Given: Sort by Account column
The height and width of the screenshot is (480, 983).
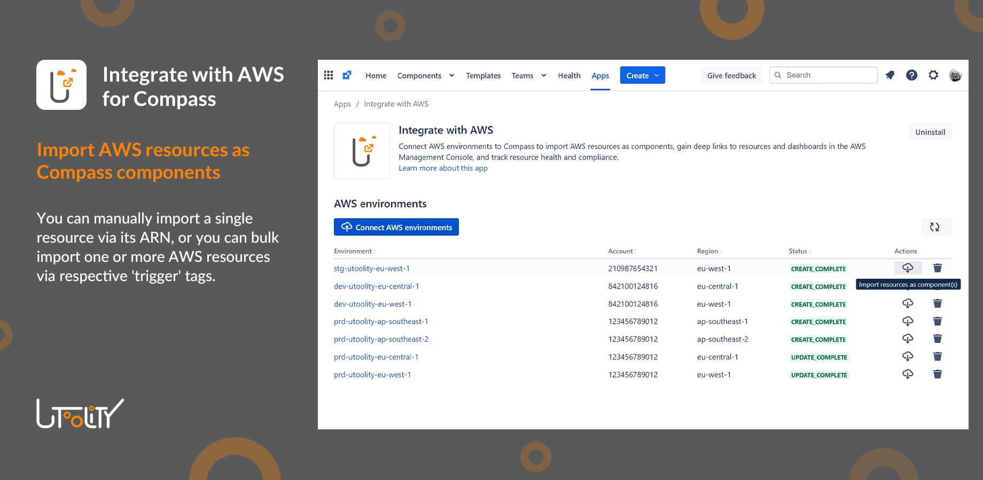Looking at the screenshot, I should pos(622,251).
